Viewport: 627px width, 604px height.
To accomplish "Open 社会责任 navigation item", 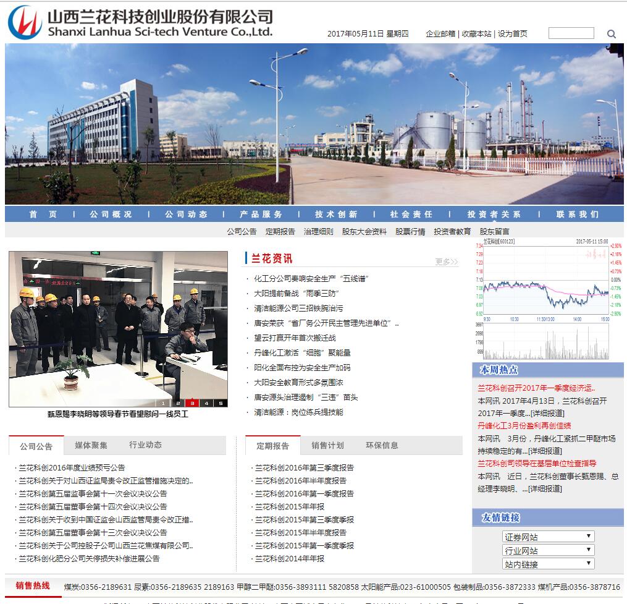I will [x=411, y=214].
